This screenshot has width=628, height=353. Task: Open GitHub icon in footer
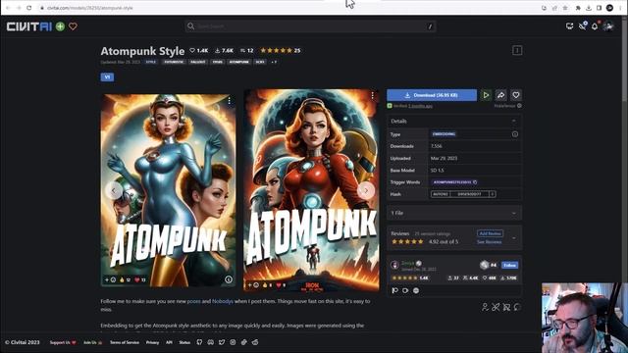tap(199, 342)
